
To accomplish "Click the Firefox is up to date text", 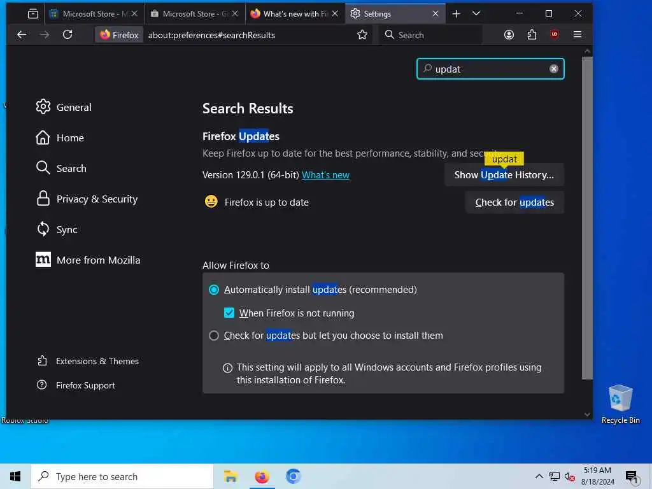I will [267, 202].
